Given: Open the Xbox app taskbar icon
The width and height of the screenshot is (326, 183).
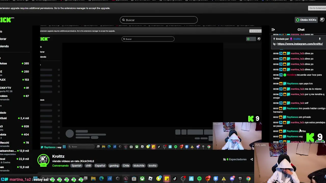Looking at the screenshot, I should pos(142,179).
